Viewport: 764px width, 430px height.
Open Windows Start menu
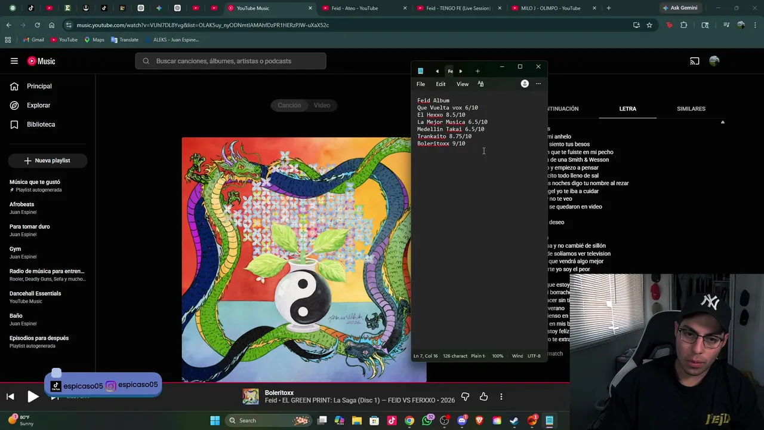pyautogui.click(x=215, y=420)
